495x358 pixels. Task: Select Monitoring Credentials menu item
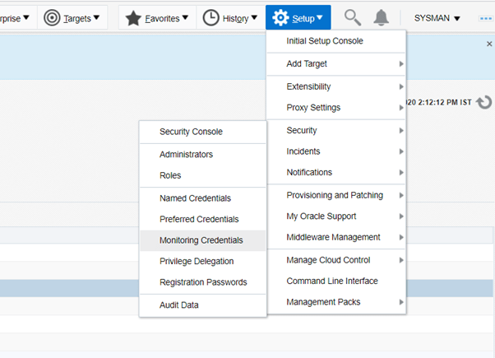point(201,240)
